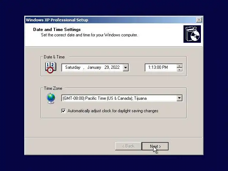Open the date picker dropdown arrow
228x171 pixels.
(125, 68)
